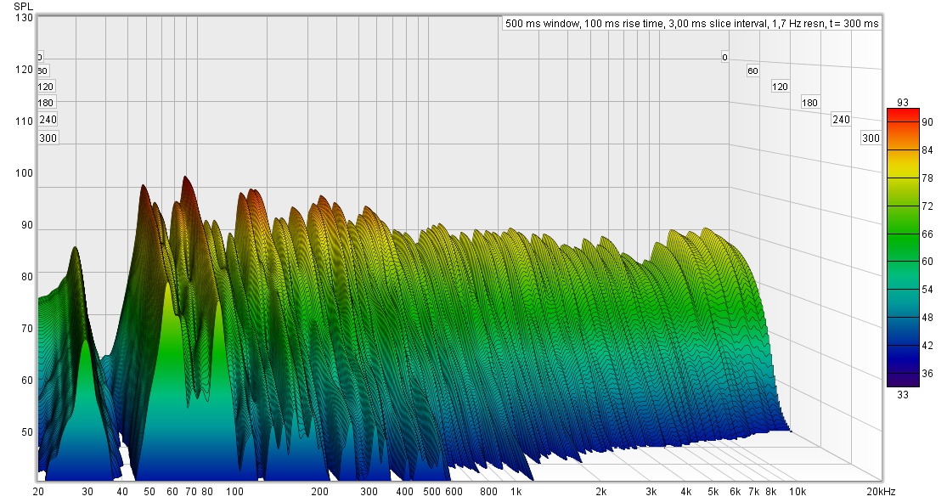Pick the green band at 66 on colour scale
The image size is (947, 502).
[902, 234]
